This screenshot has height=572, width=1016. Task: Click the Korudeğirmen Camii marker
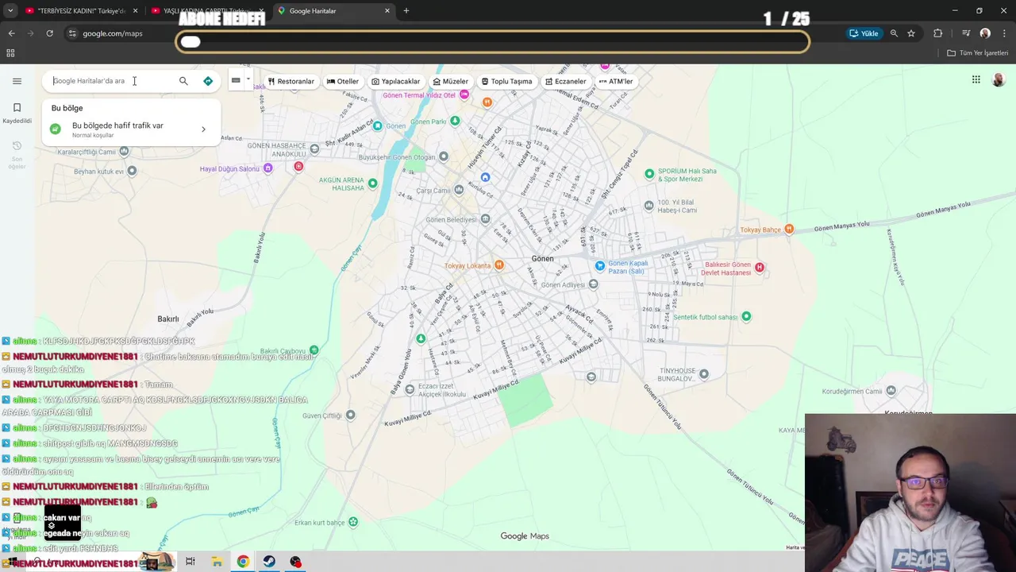tap(891, 390)
